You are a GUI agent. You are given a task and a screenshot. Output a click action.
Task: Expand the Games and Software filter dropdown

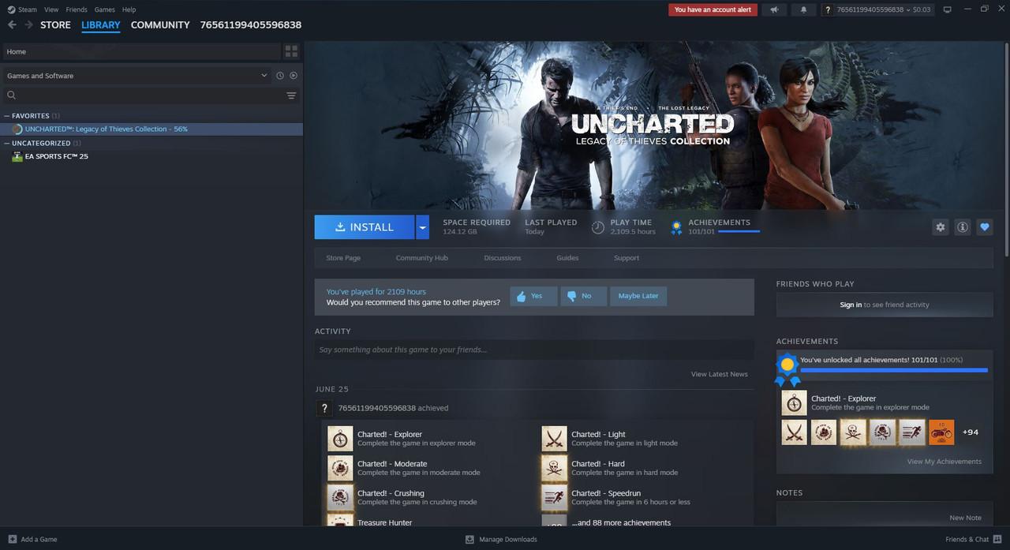point(264,76)
